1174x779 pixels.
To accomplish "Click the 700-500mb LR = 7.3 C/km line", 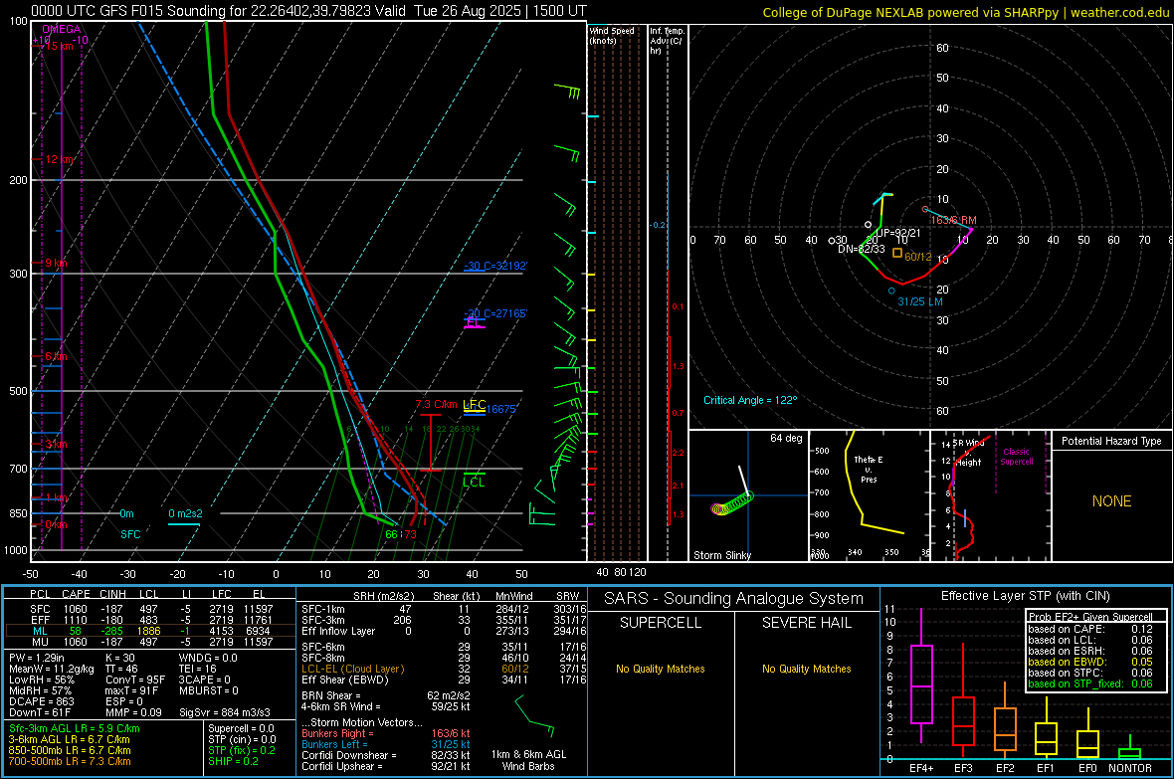I will tap(70, 761).
